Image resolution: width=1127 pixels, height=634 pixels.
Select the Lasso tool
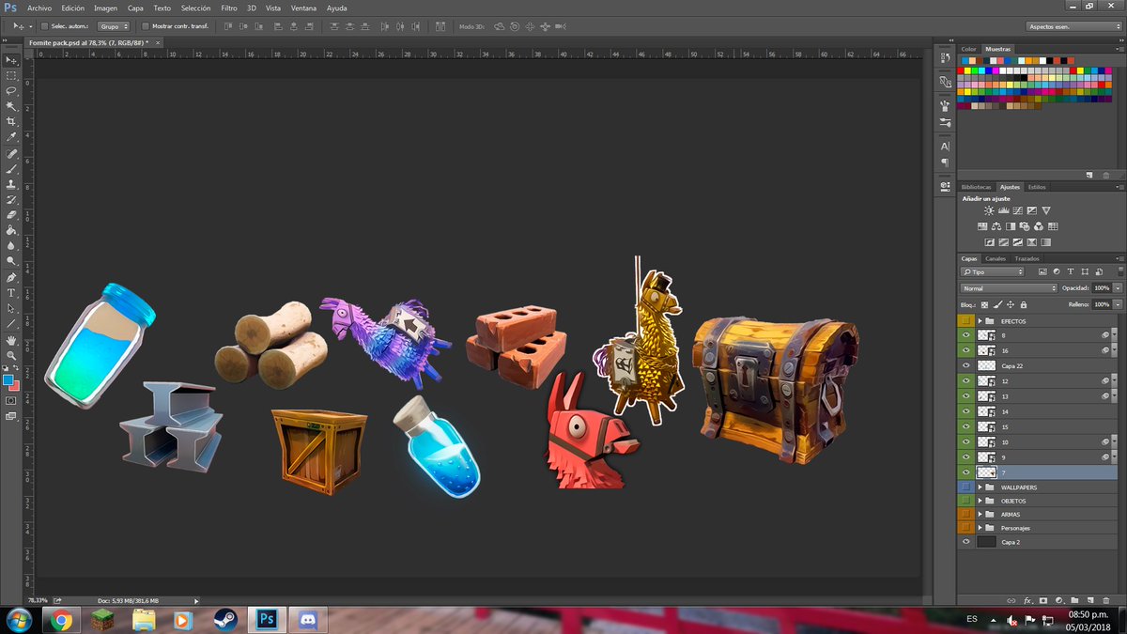pos(12,91)
